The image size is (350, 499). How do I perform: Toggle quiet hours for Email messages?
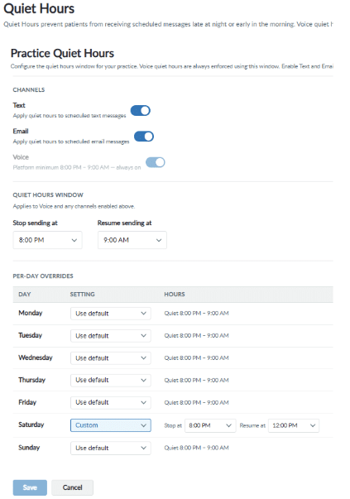[144, 137]
